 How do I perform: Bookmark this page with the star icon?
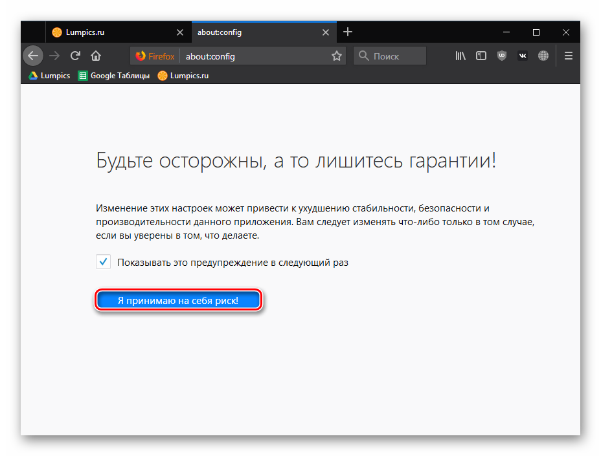tap(337, 56)
